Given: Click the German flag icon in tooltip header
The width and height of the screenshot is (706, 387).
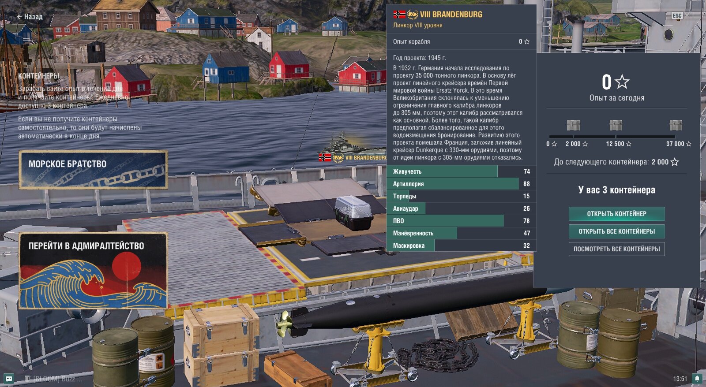Looking at the screenshot, I should pos(399,14).
